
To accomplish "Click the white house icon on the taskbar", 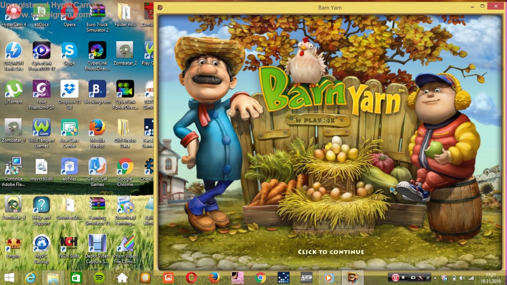I will (122, 278).
